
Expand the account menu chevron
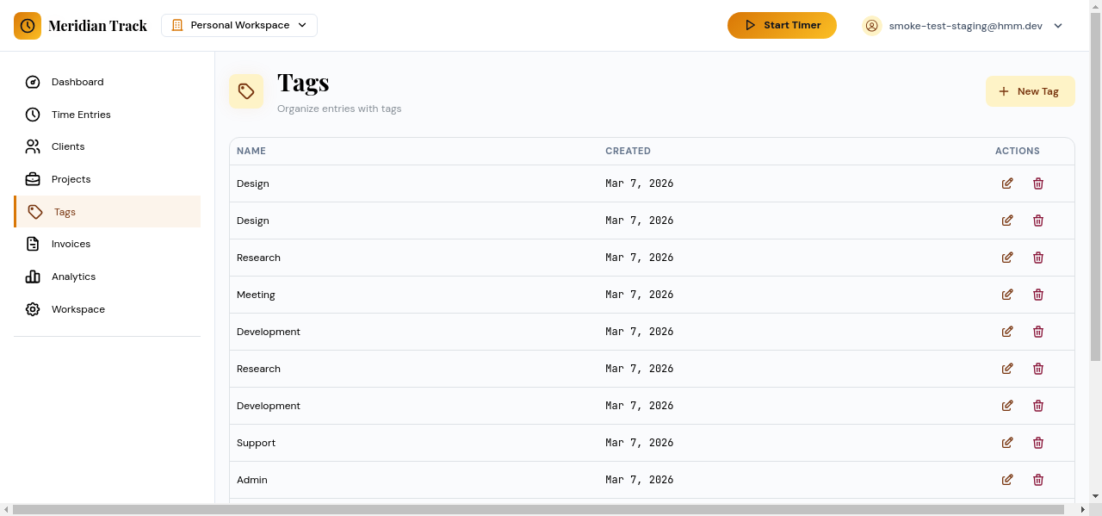click(1058, 26)
